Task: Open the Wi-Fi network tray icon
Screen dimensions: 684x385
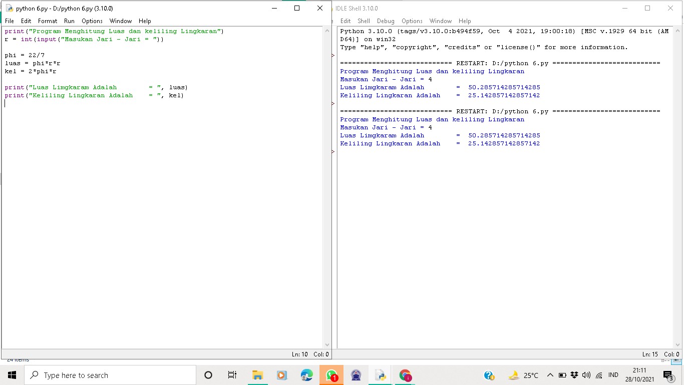Action: point(599,375)
